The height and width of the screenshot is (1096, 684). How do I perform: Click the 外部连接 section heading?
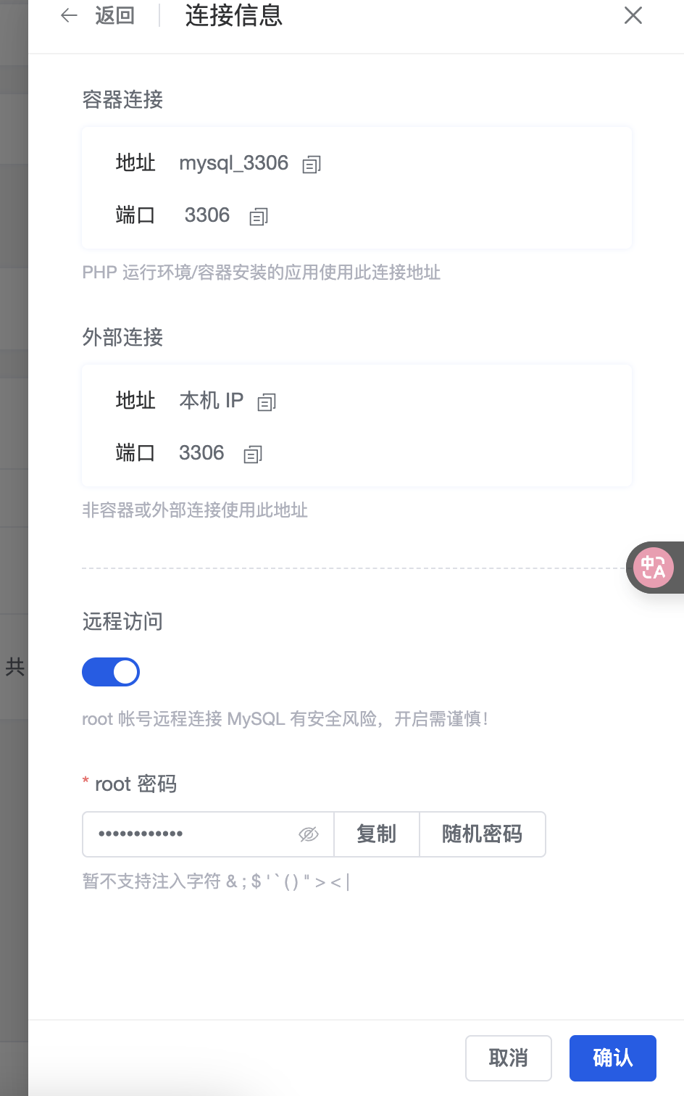pyautogui.click(x=122, y=337)
